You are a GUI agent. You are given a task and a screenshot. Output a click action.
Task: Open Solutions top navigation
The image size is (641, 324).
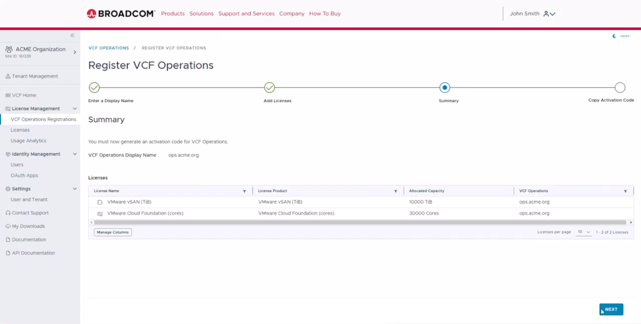coord(202,14)
